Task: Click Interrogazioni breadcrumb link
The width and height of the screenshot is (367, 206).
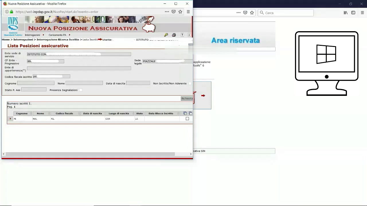Action: click(23, 39)
